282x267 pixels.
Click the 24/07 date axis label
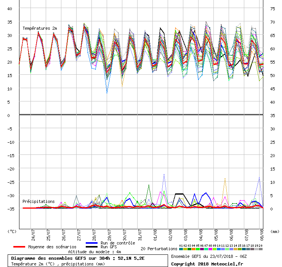point(33,235)
